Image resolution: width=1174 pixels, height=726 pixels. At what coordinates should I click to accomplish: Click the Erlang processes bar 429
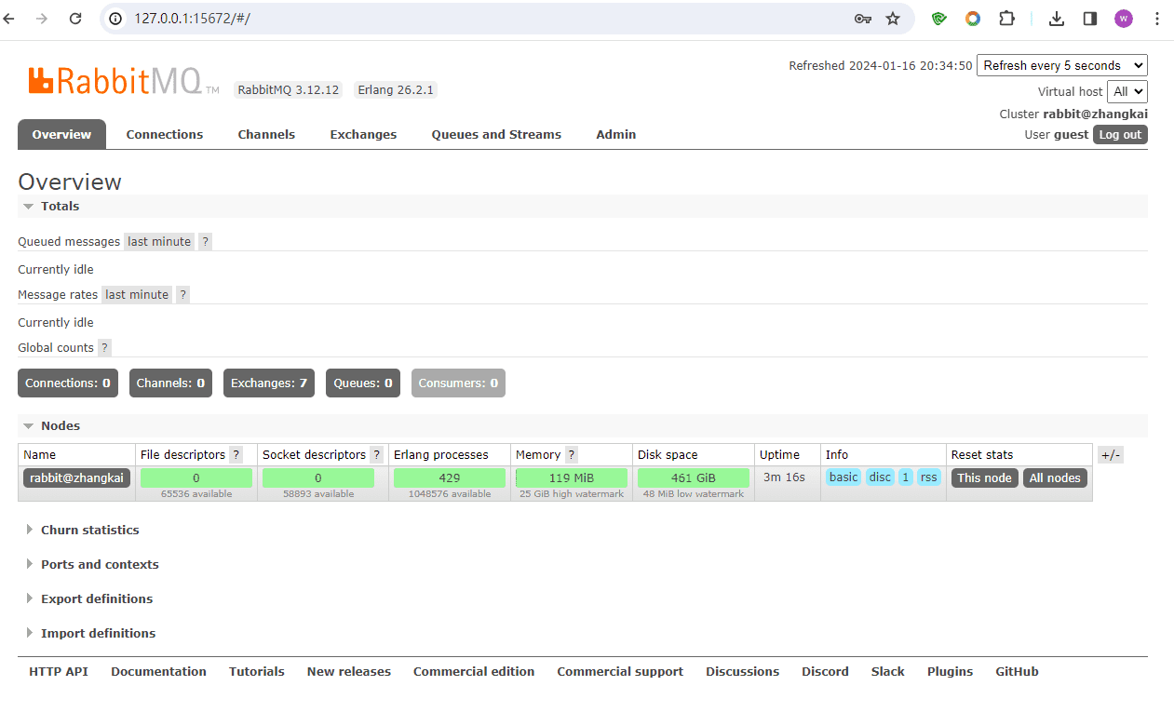coord(450,477)
